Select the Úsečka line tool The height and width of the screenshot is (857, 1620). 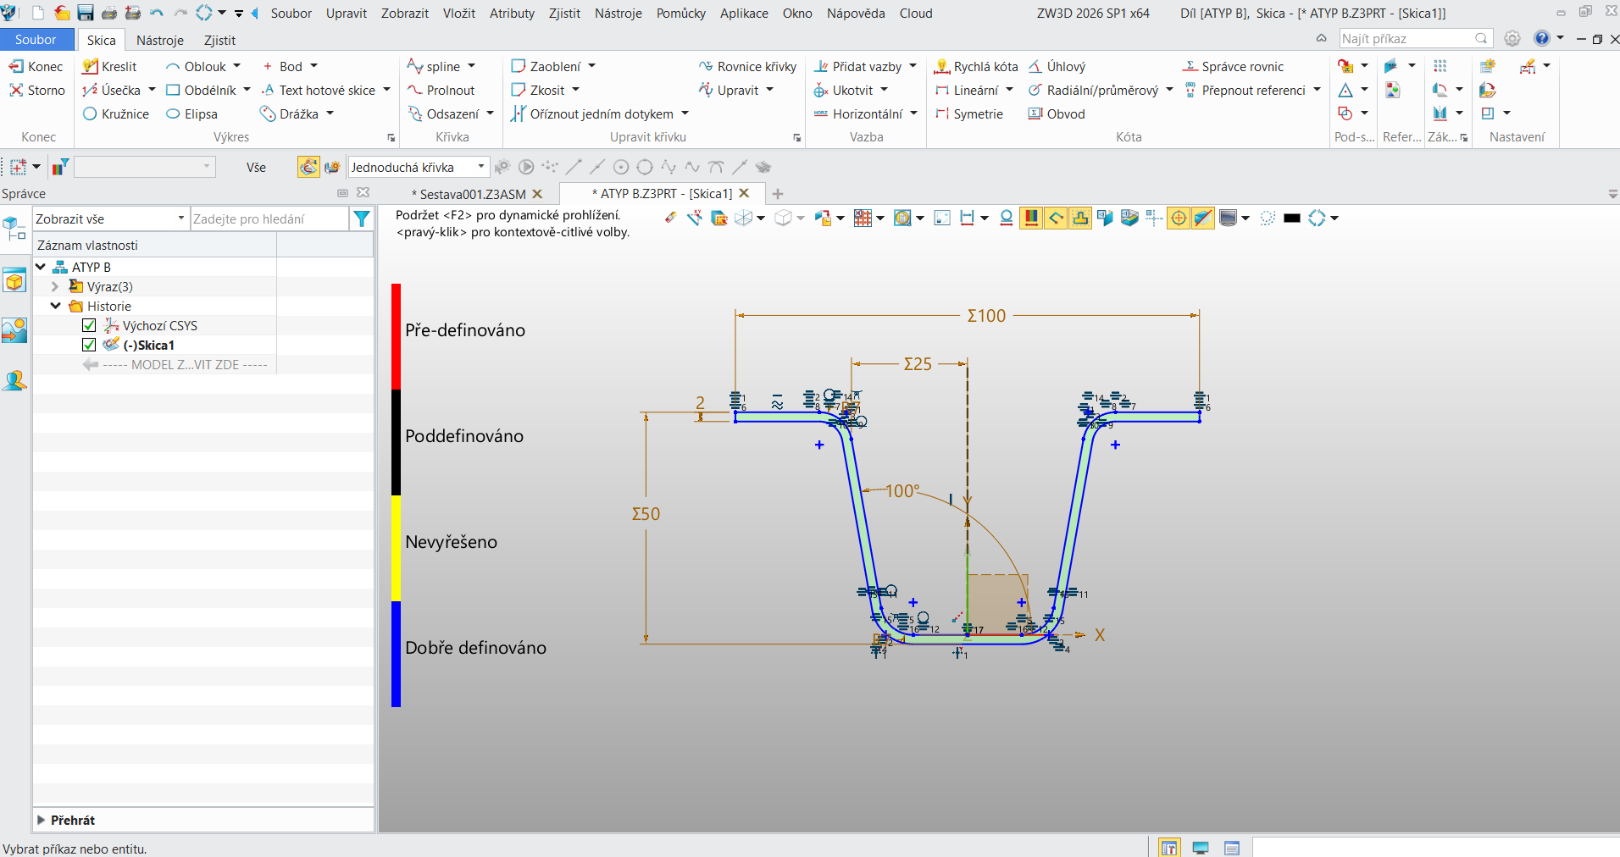(x=112, y=90)
